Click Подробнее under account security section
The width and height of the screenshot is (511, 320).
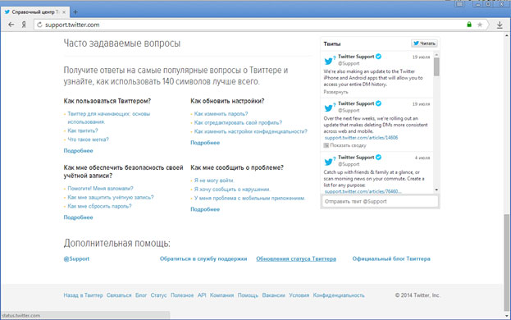78,217
